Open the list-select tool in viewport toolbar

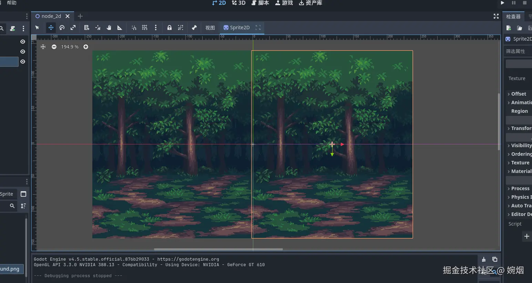(87, 28)
